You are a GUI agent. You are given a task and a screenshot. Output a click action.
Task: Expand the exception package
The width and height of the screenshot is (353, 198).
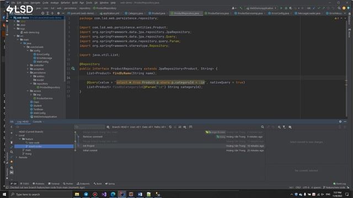[x=28, y=69]
